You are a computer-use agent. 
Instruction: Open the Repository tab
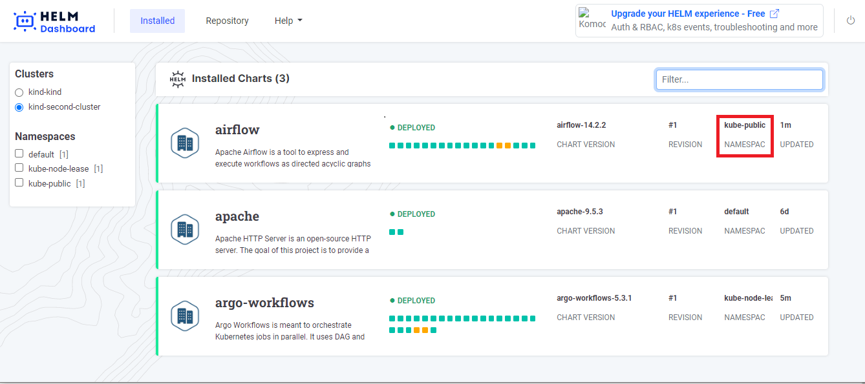(x=227, y=21)
